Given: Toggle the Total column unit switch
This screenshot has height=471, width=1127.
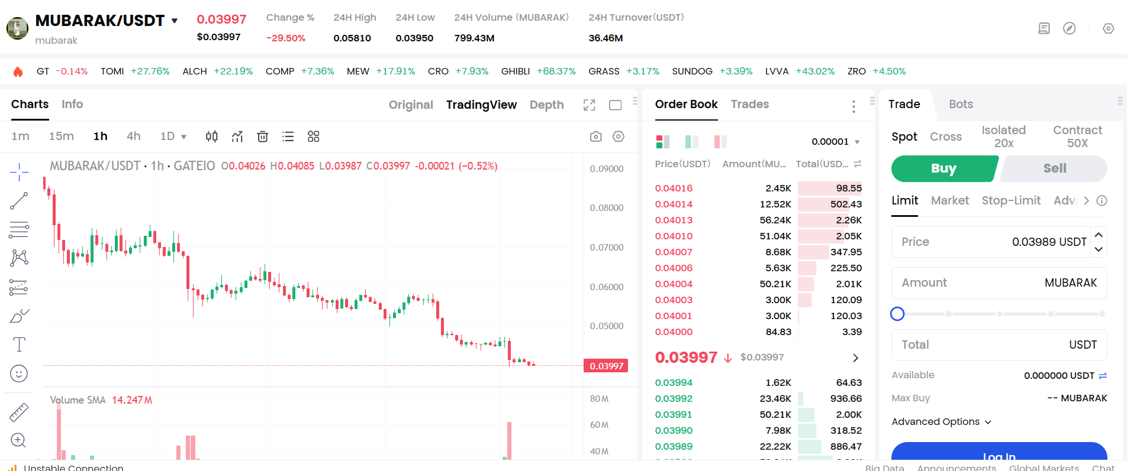Looking at the screenshot, I should coord(858,164).
